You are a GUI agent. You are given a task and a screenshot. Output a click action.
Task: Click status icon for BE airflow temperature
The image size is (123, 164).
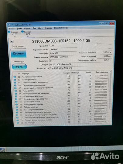click(x=17, y=113)
